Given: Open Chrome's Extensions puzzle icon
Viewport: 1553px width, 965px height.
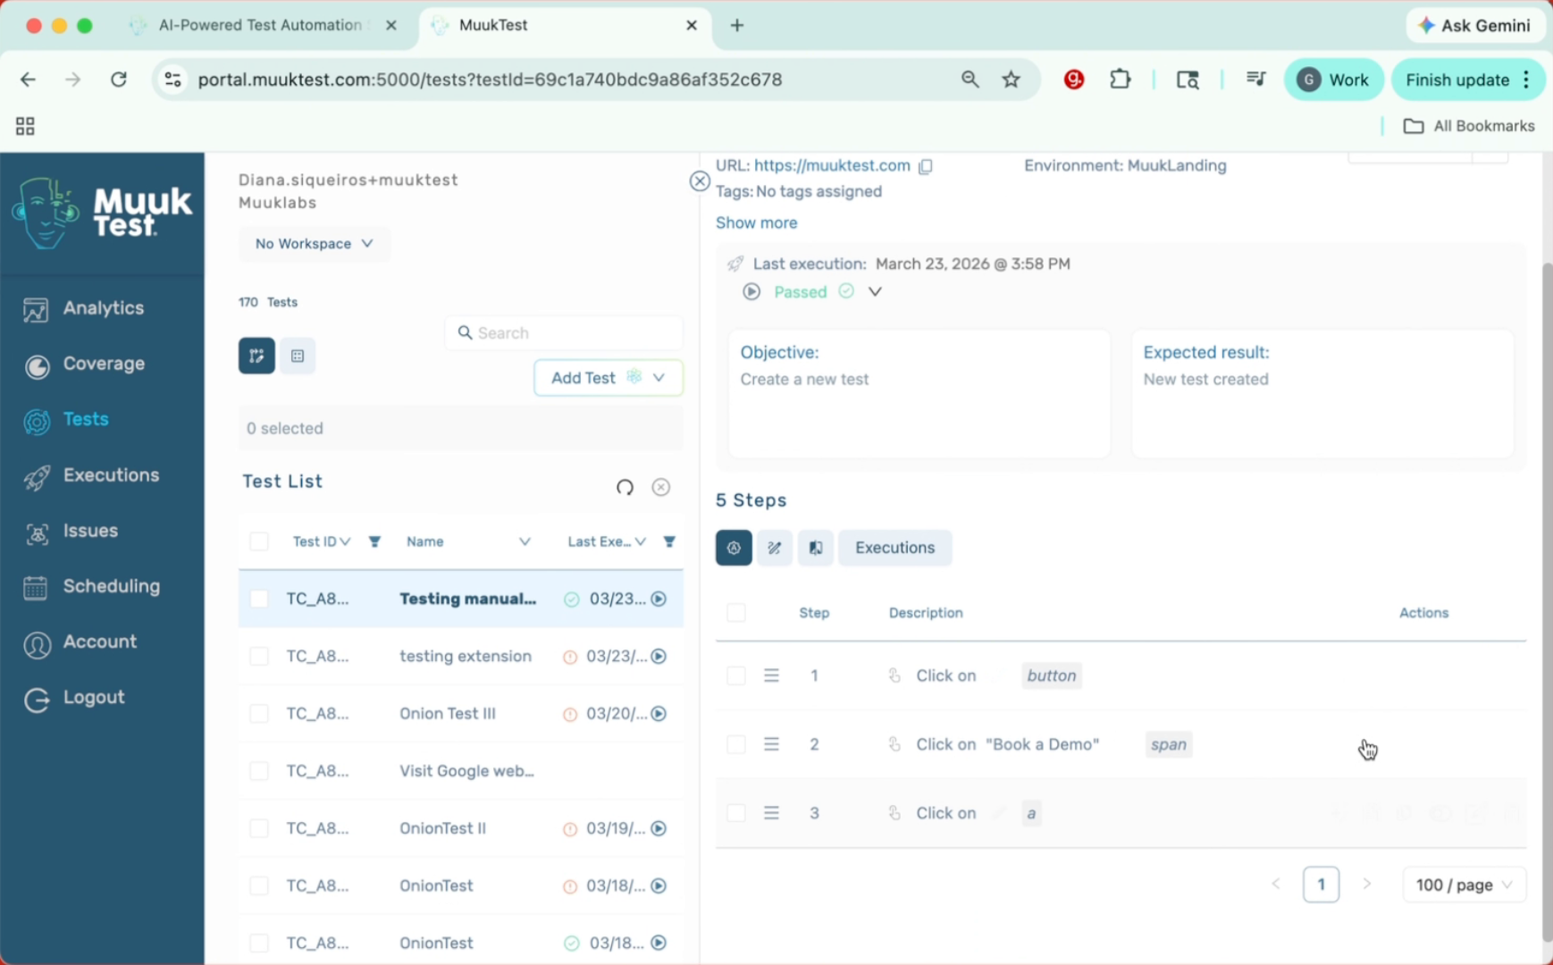Looking at the screenshot, I should click(x=1120, y=80).
